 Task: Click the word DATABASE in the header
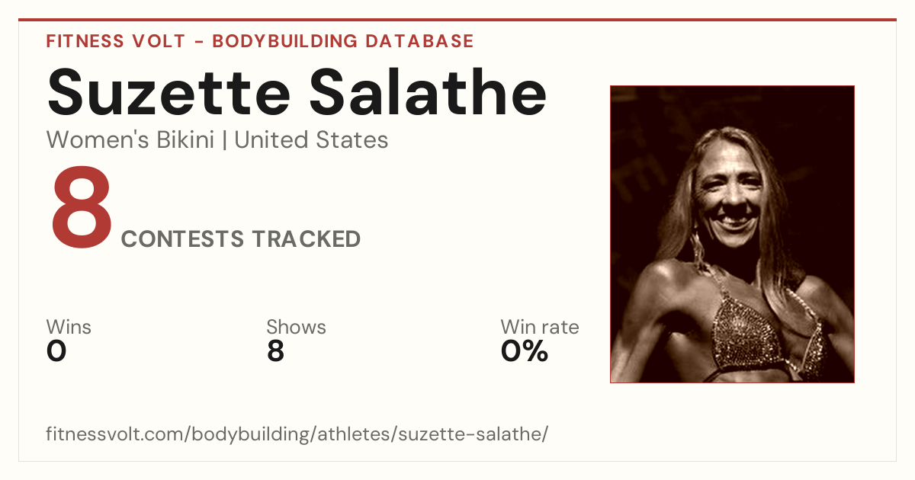pos(419,41)
